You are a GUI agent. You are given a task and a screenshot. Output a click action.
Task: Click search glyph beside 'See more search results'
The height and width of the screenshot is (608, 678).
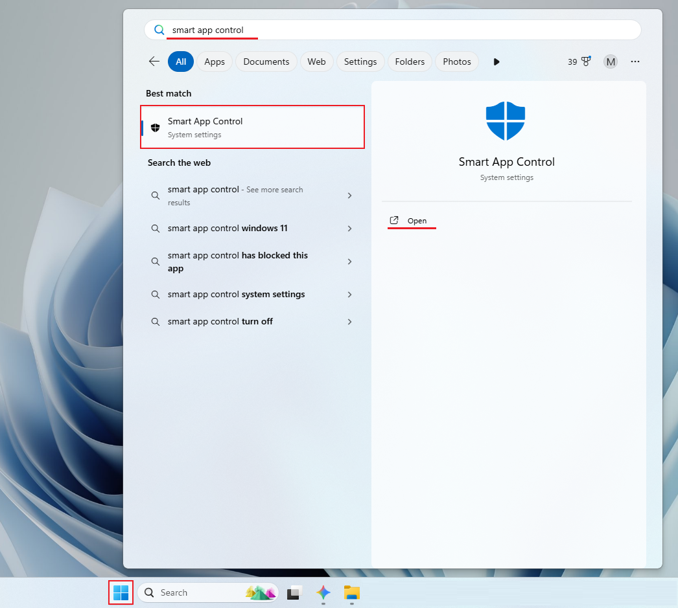(155, 196)
